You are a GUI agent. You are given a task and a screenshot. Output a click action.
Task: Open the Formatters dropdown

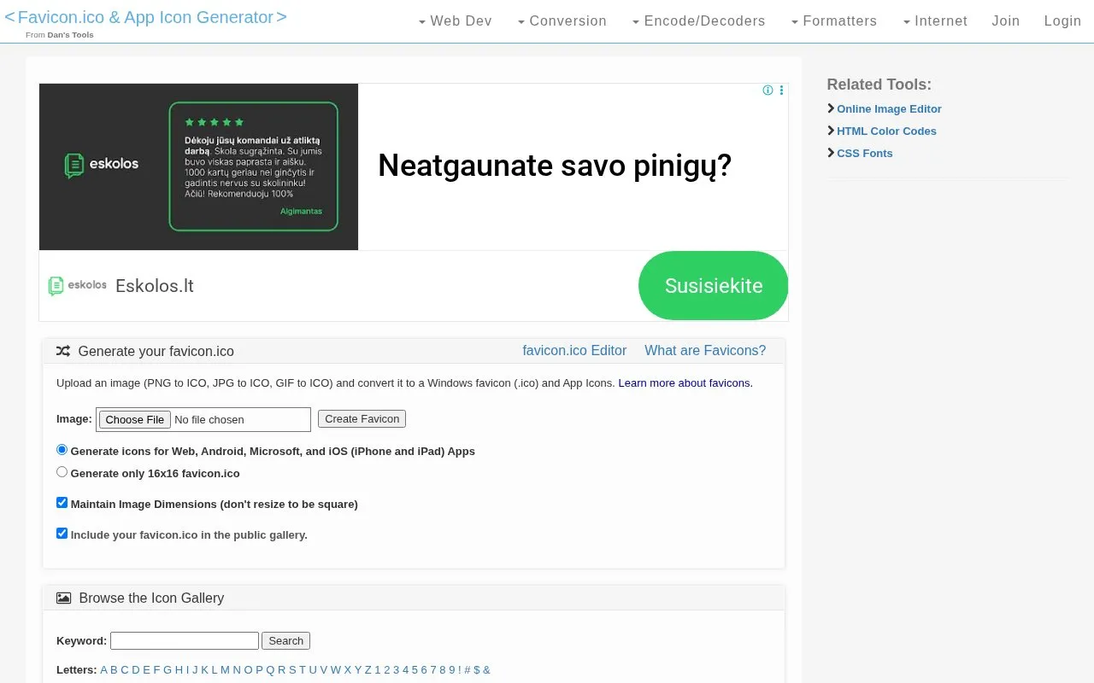833,21
